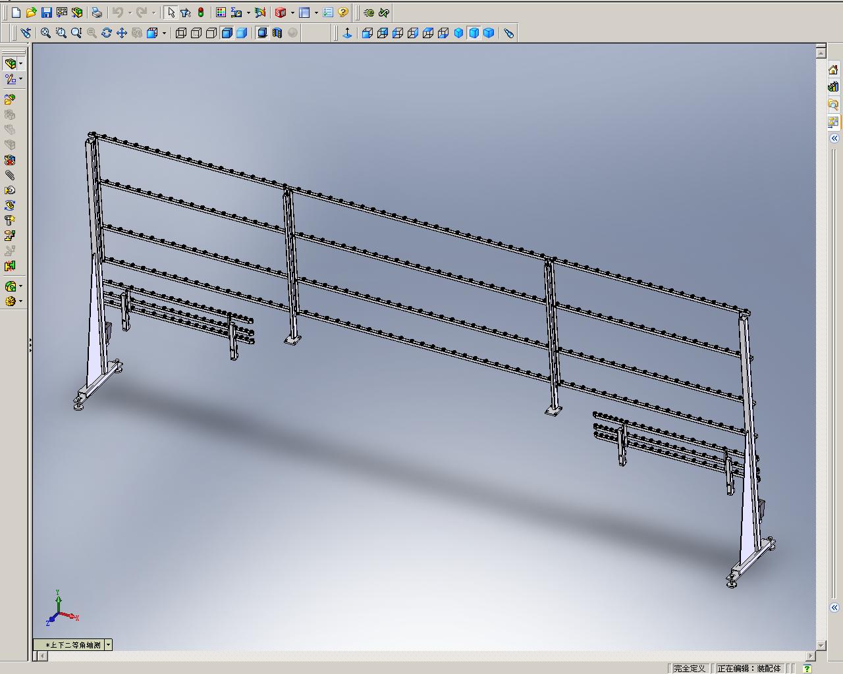Open the Undo history dropdown arrow
This screenshot has height=674, width=843.
click(x=130, y=13)
